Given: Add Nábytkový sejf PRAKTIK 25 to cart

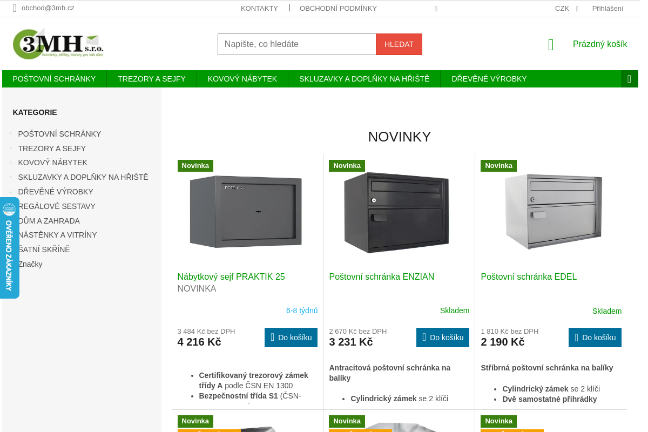Looking at the screenshot, I should click(291, 337).
